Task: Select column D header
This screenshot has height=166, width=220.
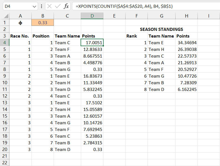Action: 92,16
